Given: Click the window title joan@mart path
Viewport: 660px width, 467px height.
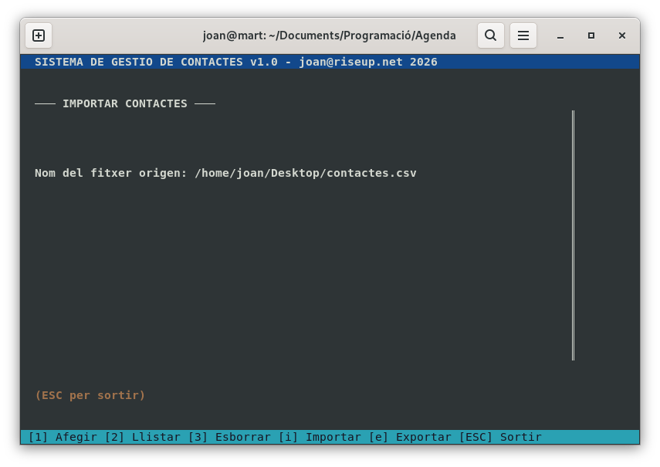Looking at the screenshot, I should click(329, 36).
